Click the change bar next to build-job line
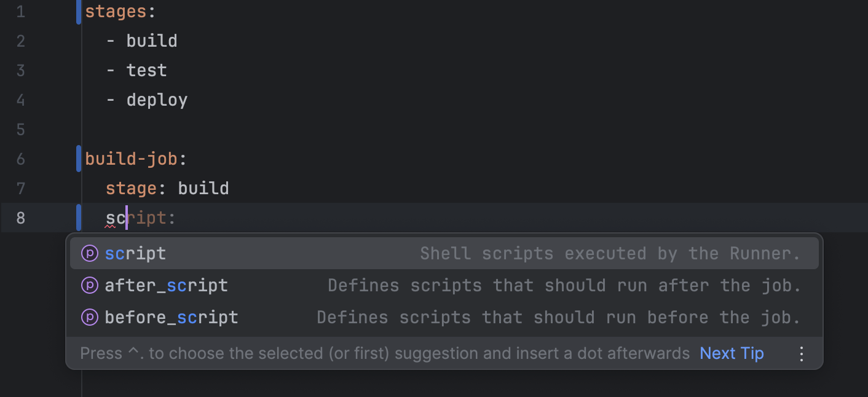The image size is (868, 397). point(78,159)
